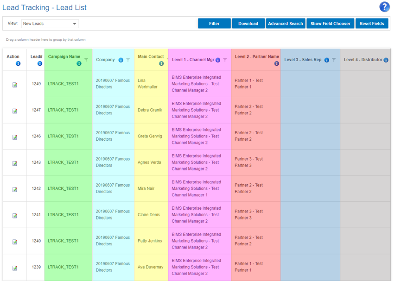Sort by the Company header label
Image resolution: width=395 pixels, height=281 pixels.
[105, 60]
